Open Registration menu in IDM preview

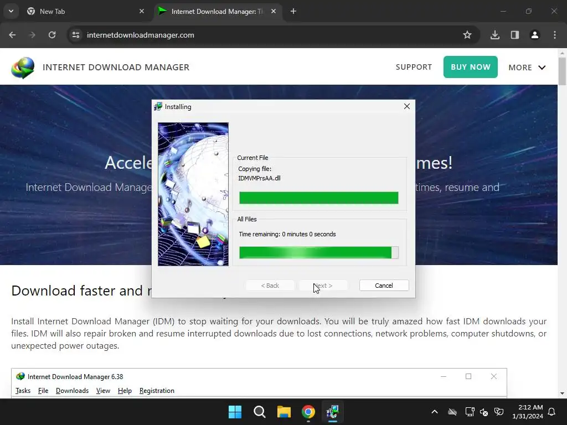coord(157,391)
